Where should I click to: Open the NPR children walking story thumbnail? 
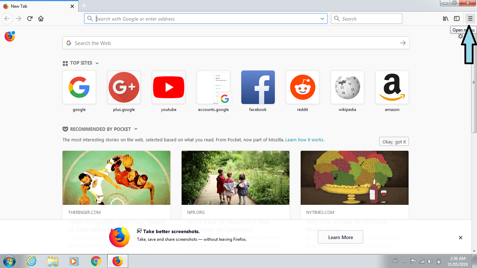(235, 178)
